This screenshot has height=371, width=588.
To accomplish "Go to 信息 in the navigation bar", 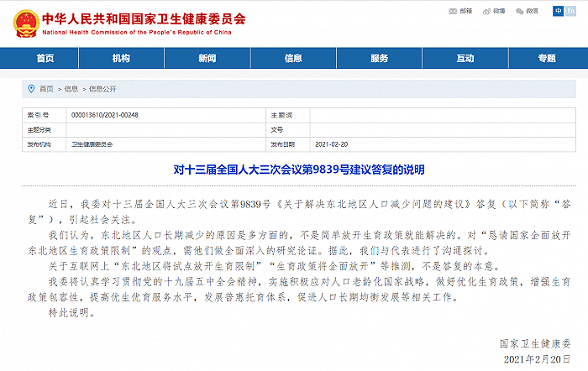I will (293, 58).
